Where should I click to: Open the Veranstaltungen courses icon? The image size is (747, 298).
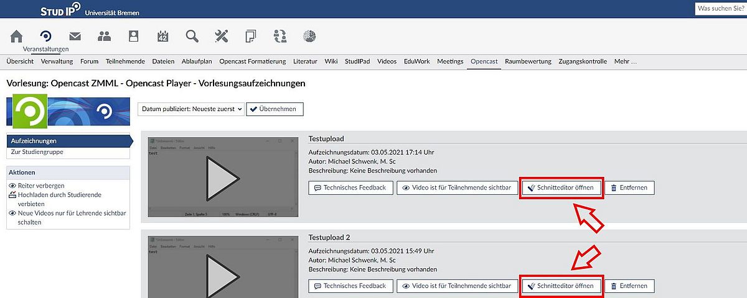[x=45, y=36]
